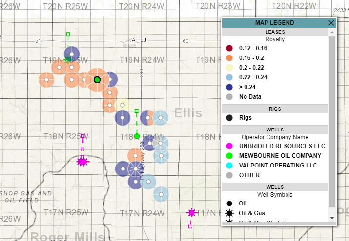Click the Oil & Gas well symbol in legend
This screenshot has height=241, width=349.
(x=229, y=213)
